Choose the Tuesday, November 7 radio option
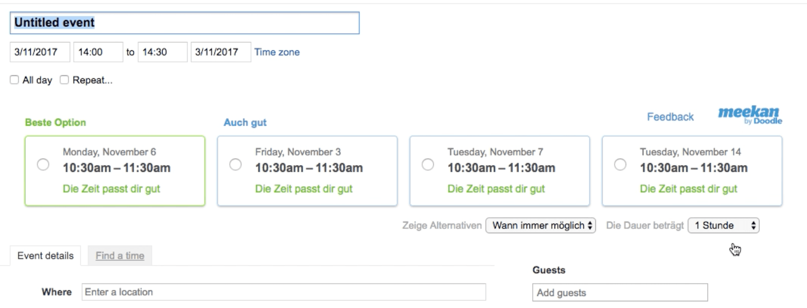This screenshot has height=308, width=807. [428, 165]
